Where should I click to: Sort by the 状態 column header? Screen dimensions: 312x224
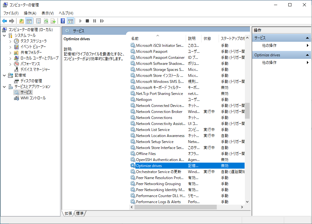pyautogui.click(x=210, y=38)
